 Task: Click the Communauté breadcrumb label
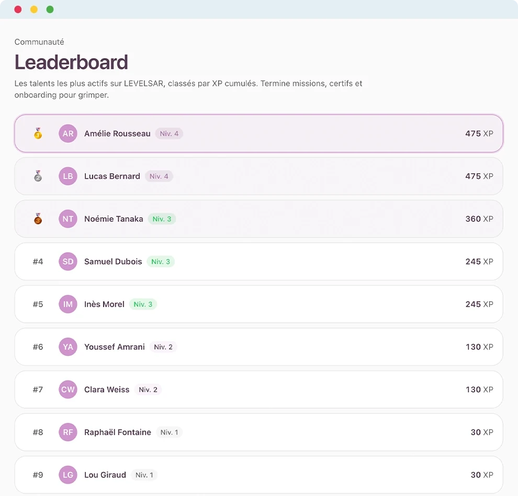(39, 42)
